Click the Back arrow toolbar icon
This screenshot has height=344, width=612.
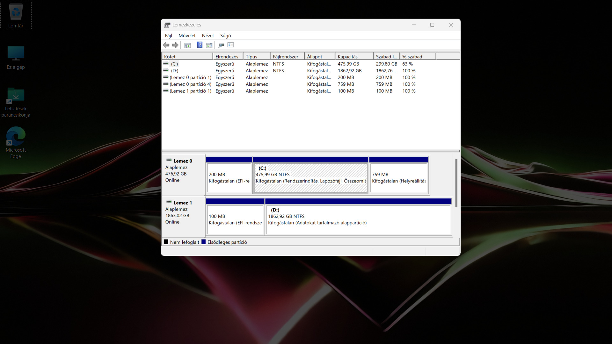tap(166, 45)
